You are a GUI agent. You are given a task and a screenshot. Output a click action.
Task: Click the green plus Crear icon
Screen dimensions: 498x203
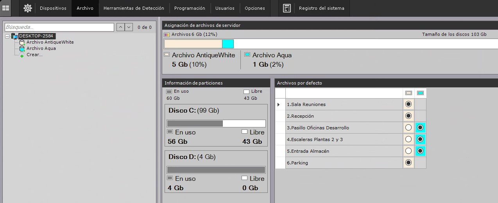click(x=22, y=55)
